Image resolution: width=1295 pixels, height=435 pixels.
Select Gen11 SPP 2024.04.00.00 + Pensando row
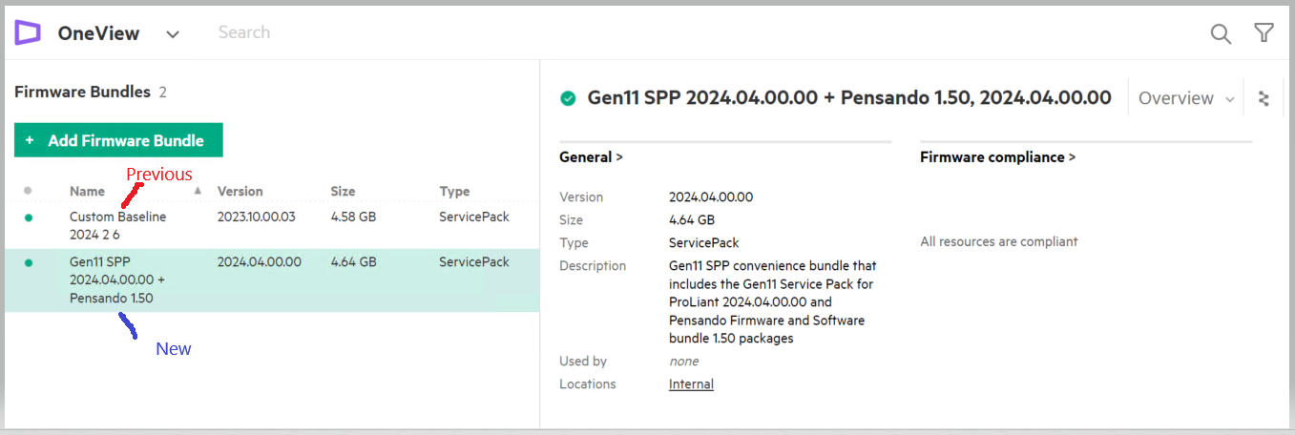272,280
